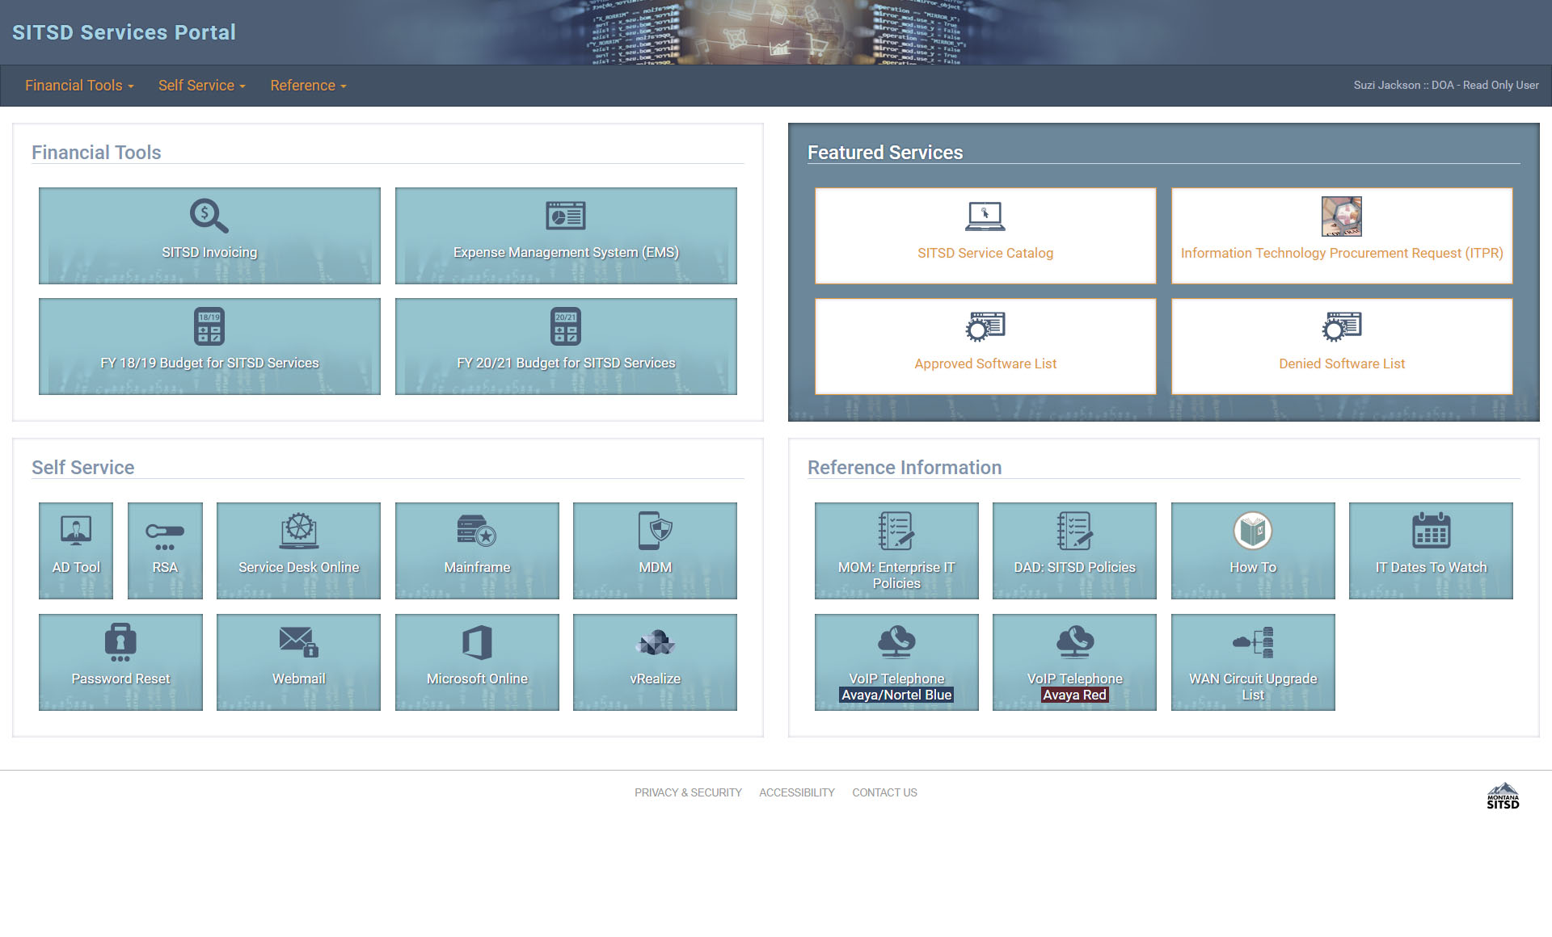Expand Self Service dropdown menu
The height and width of the screenshot is (937, 1552).
[x=200, y=86]
